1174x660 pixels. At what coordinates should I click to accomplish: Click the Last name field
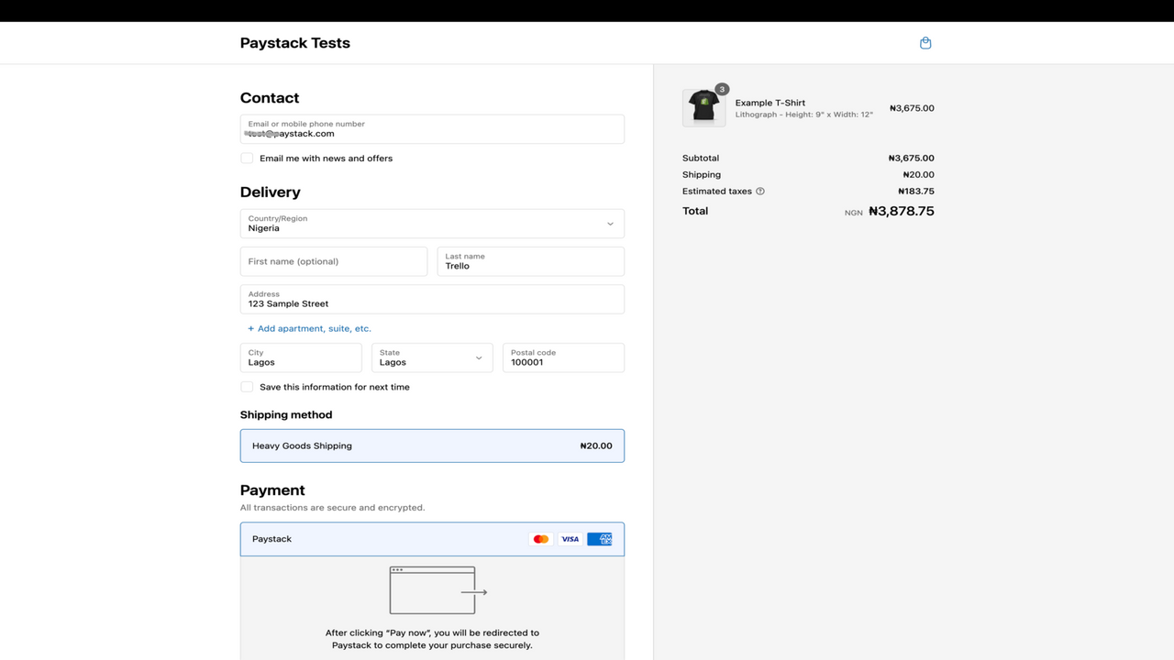pos(531,261)
